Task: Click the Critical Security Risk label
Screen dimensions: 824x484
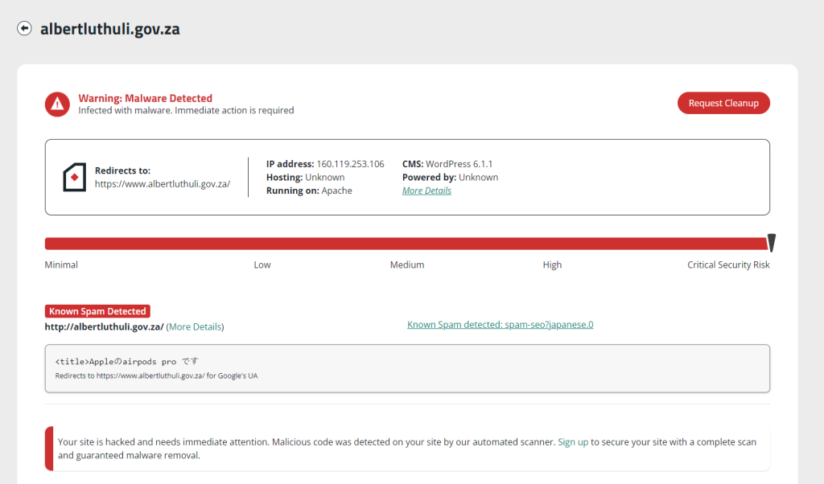Action: click(x=727, y=265)
